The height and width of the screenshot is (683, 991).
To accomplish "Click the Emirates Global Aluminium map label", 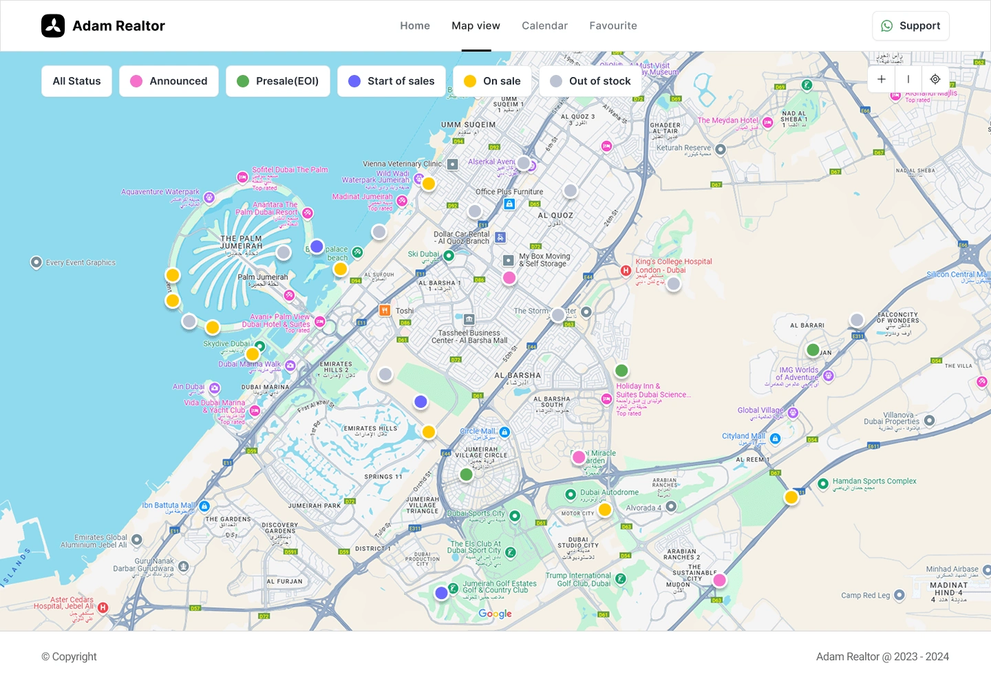I will coord(94,541).
